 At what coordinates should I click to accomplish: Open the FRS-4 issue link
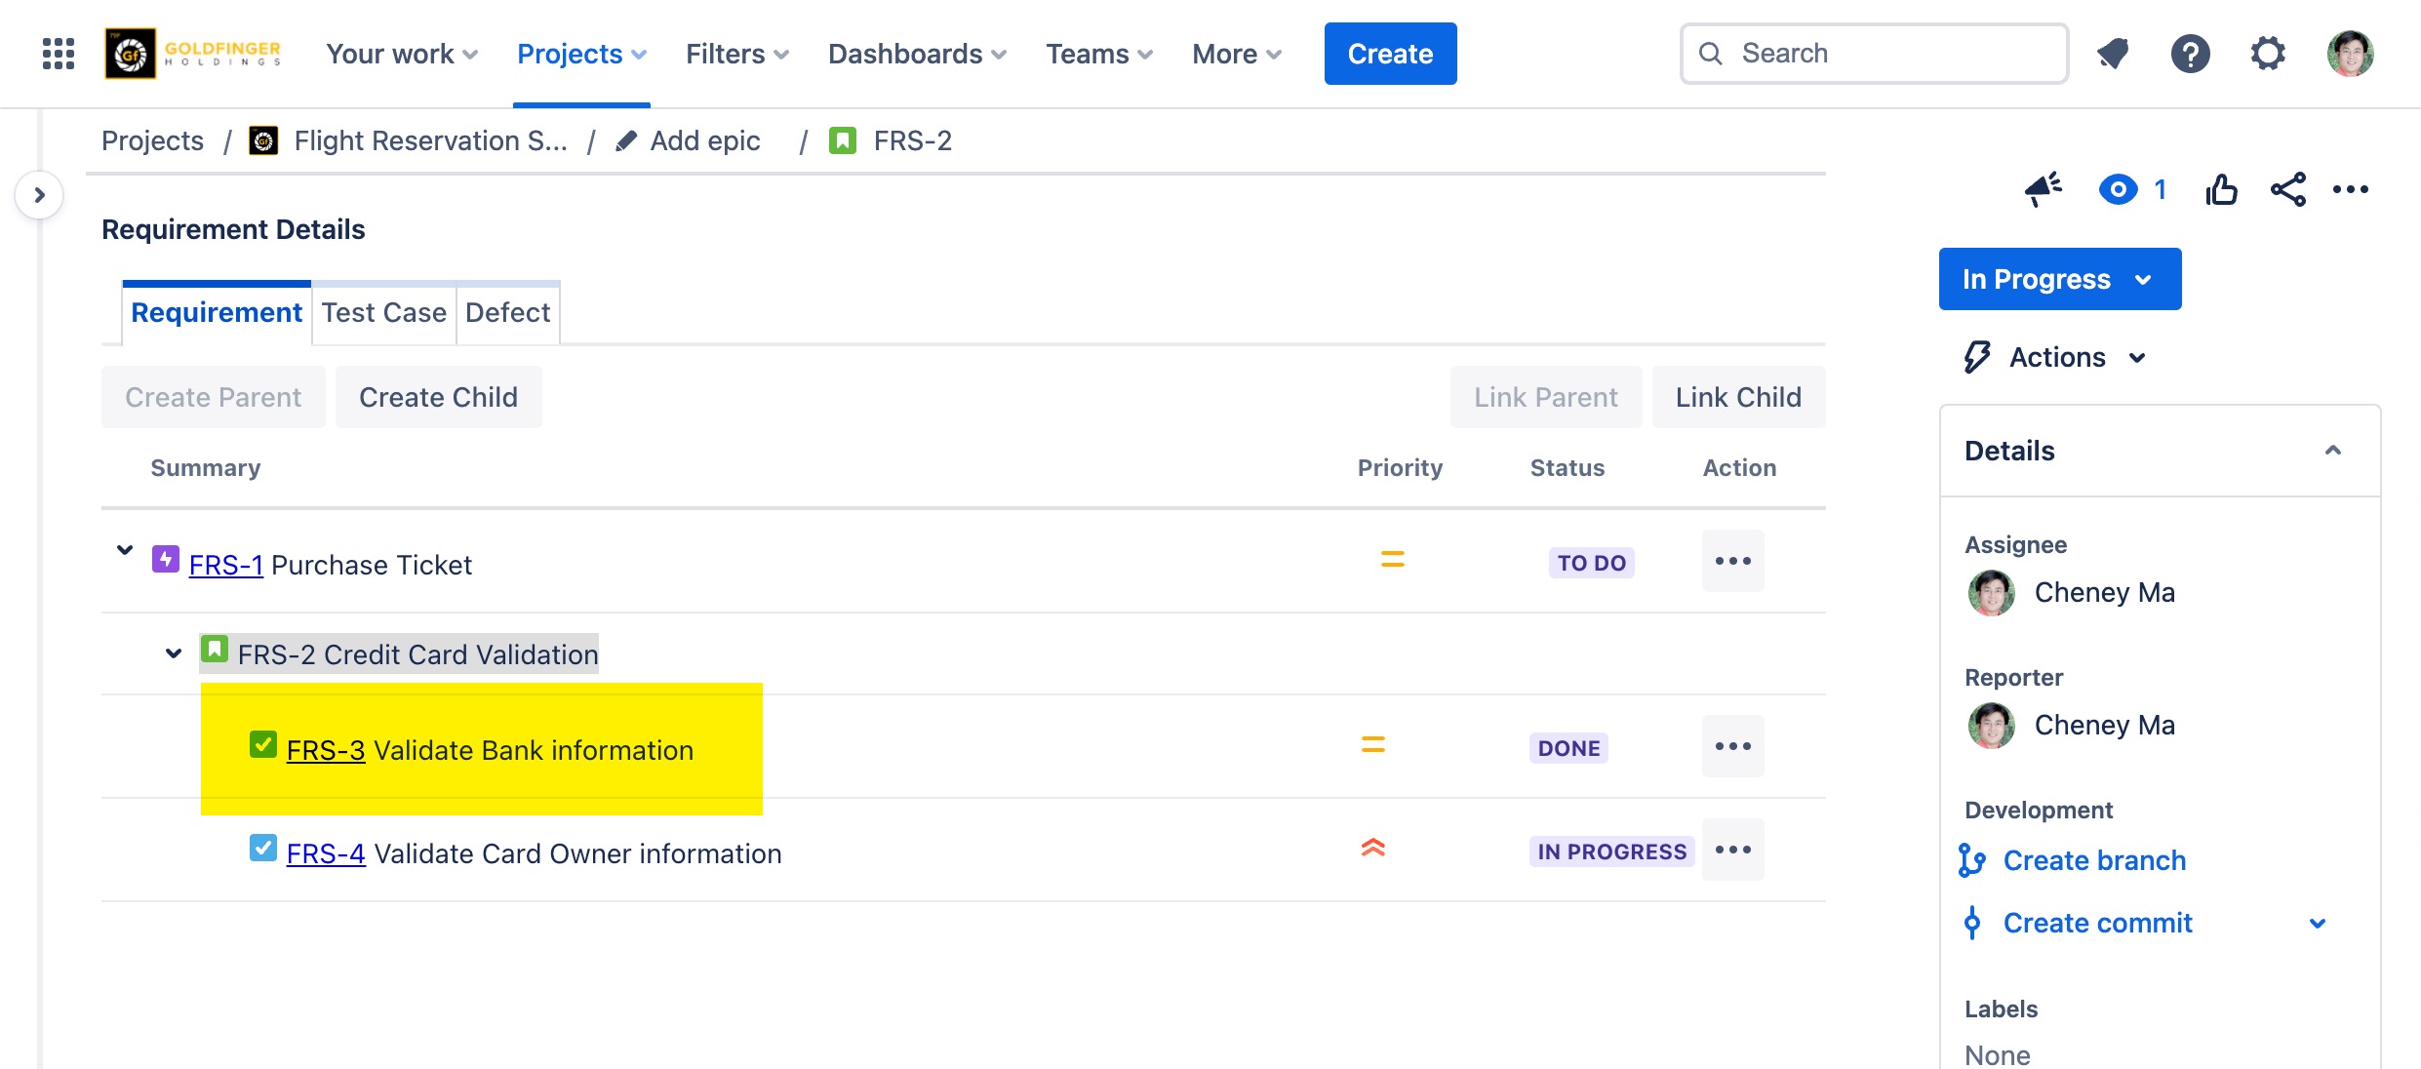326,853
